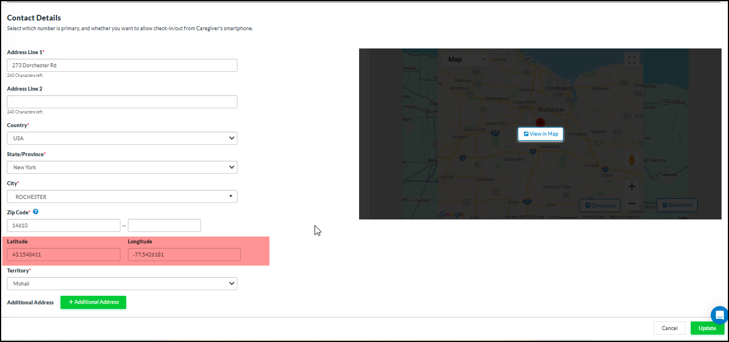
Task: Open the chat support bubble widget
Action: click(719, 315)
